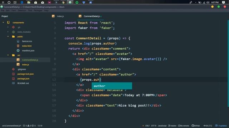Viewport: 229px width, 128px height.
Task: Click the 'Project' panel header
Action: pyautogui.click(x=5, y=16)
